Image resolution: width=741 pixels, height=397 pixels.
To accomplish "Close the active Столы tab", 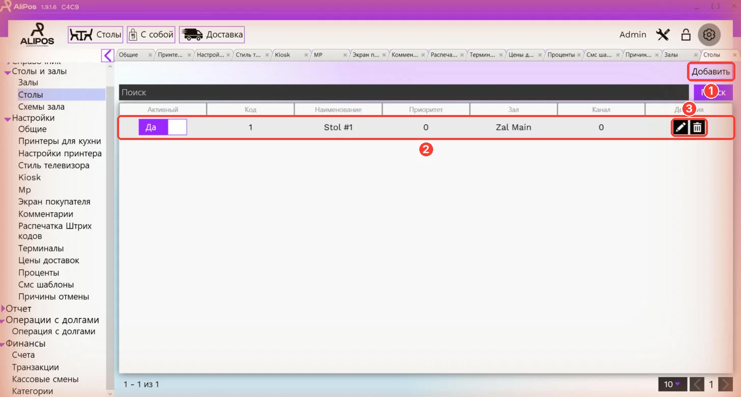I will [735, 55].
